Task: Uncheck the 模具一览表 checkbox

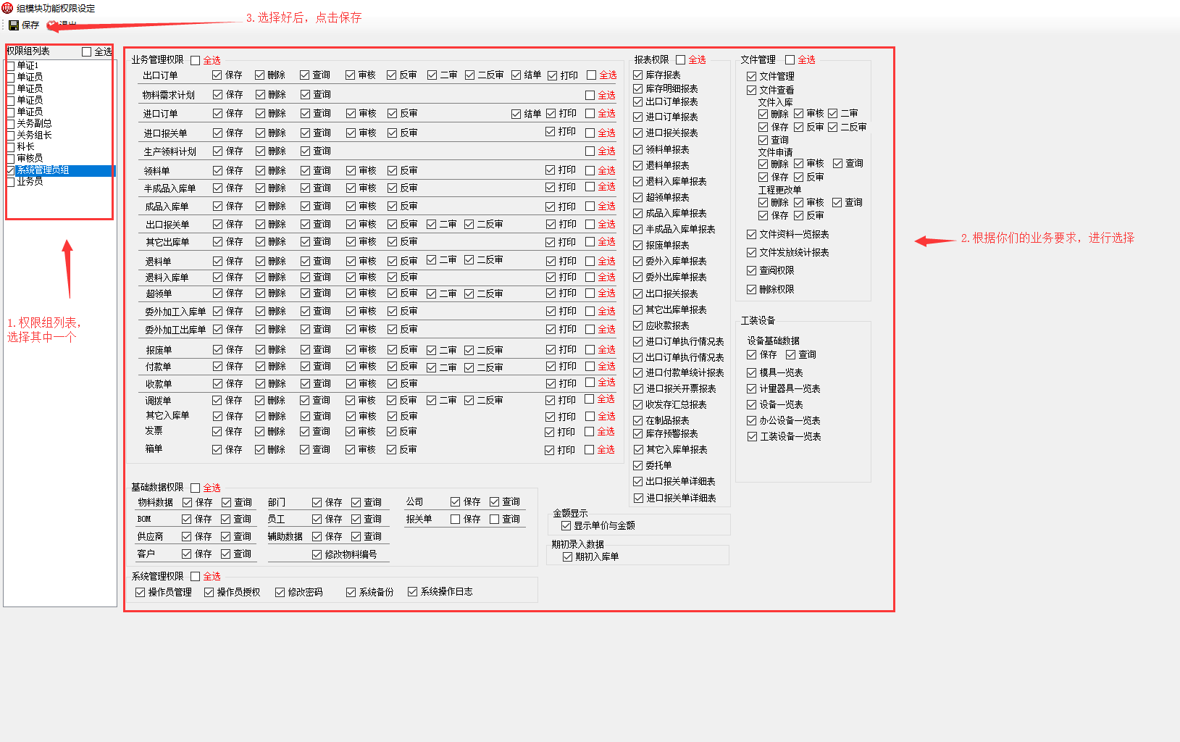Action: [752, 372]
